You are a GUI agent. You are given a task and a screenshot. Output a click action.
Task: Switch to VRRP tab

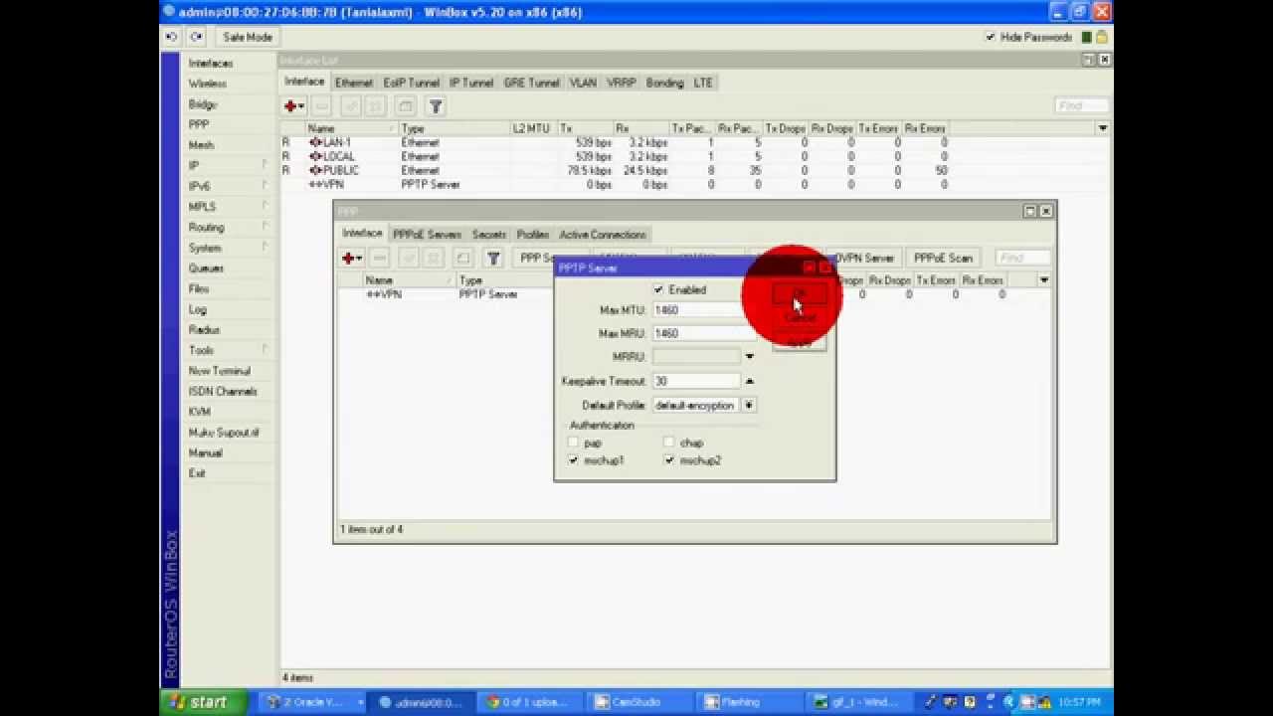(622, 83)
